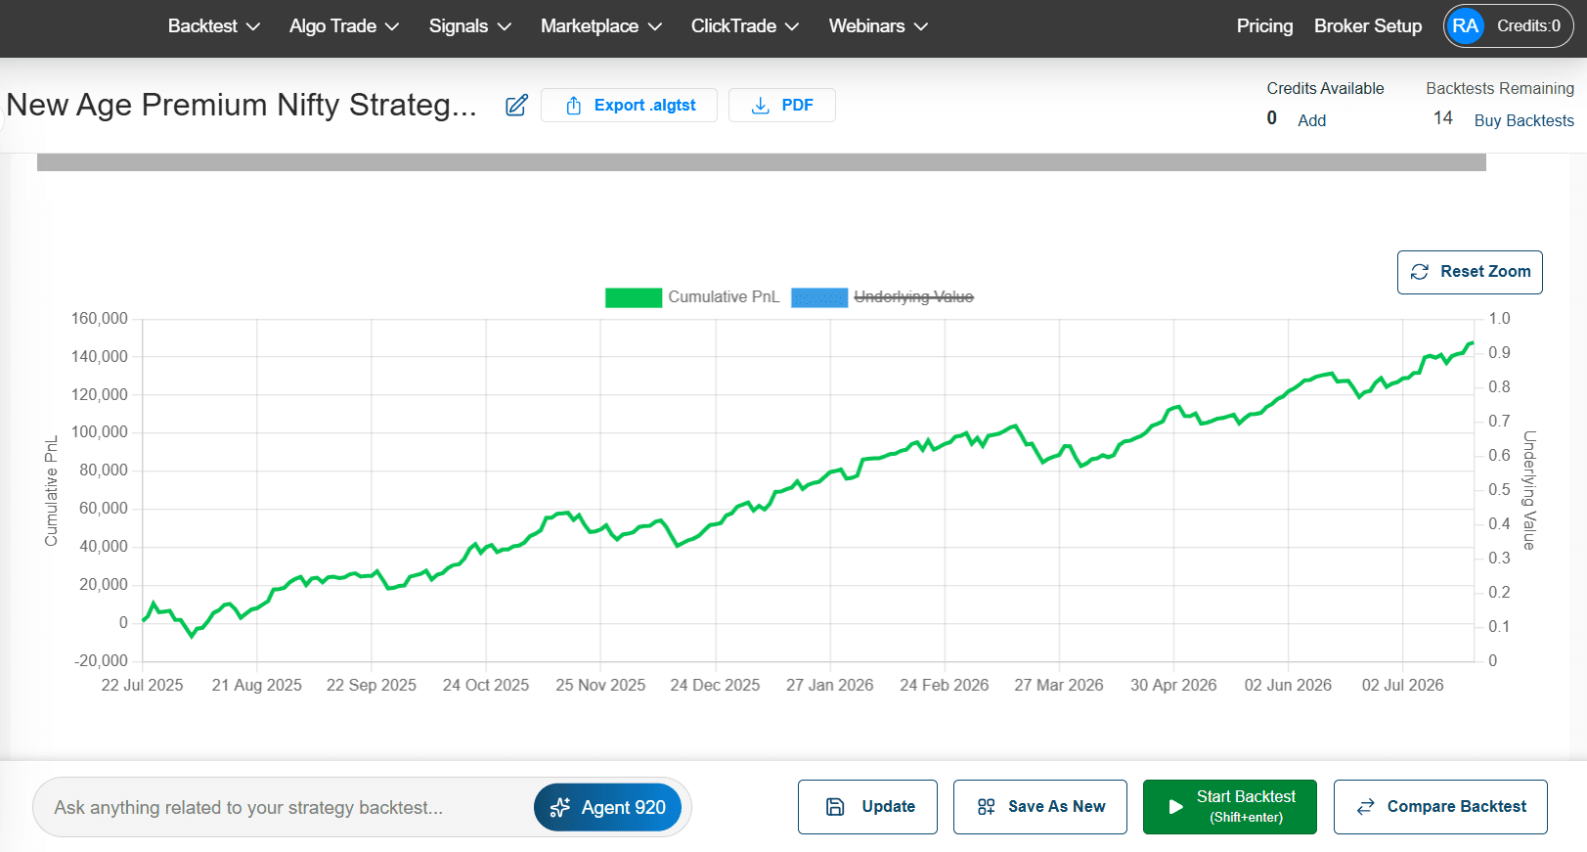Click the green Cumulative PnL legend swatch
The height and width of the screenshot is (852, 1587).
click(x=634, y=297)
